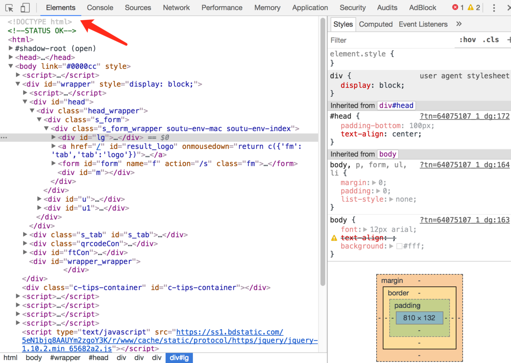The height and width of the screenshot is (363, 511).
Task: Click the ellipsis beside the selected div#lg row
Action: [x=4, y=138]
